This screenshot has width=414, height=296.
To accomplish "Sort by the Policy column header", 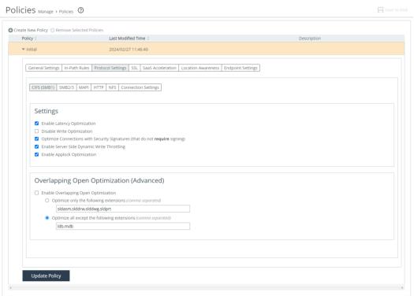I will pos(28,39).
